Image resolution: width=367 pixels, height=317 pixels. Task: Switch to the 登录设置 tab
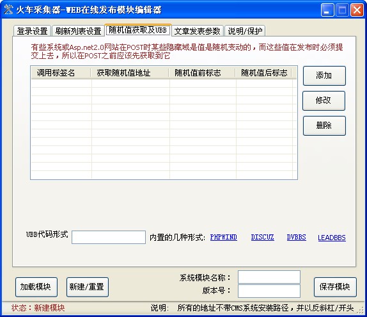[32, 31]
